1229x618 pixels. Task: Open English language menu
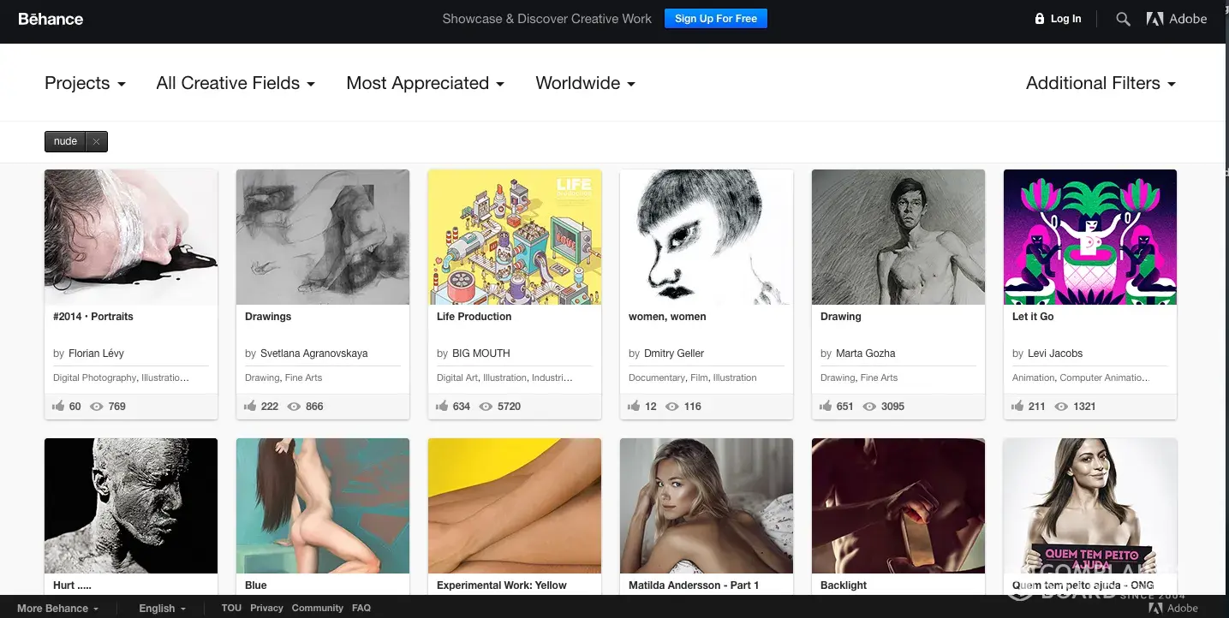pyautogui.click(x=162, y=608)
